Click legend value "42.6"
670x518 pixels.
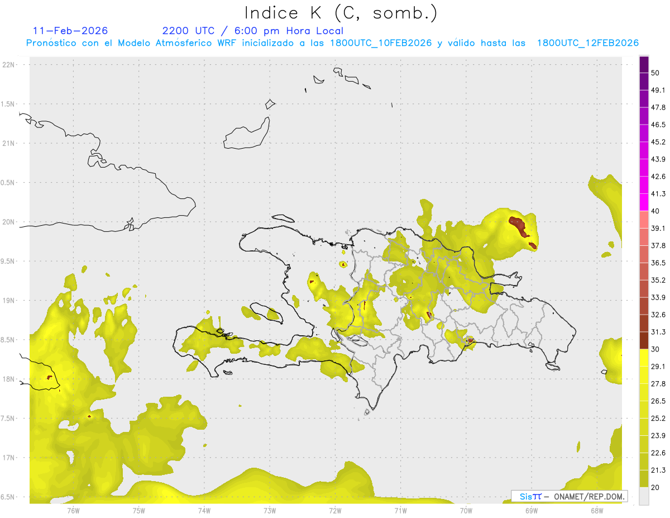[x=658, y=177]
